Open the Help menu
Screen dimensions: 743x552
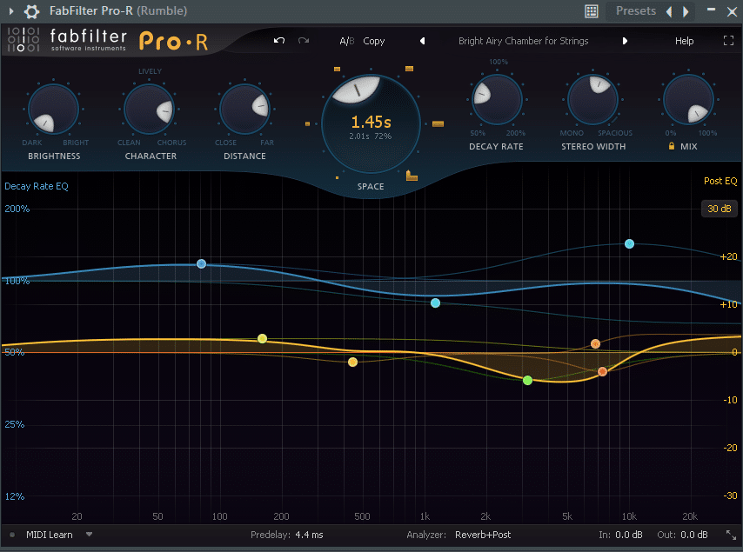(x=684, y=41)
